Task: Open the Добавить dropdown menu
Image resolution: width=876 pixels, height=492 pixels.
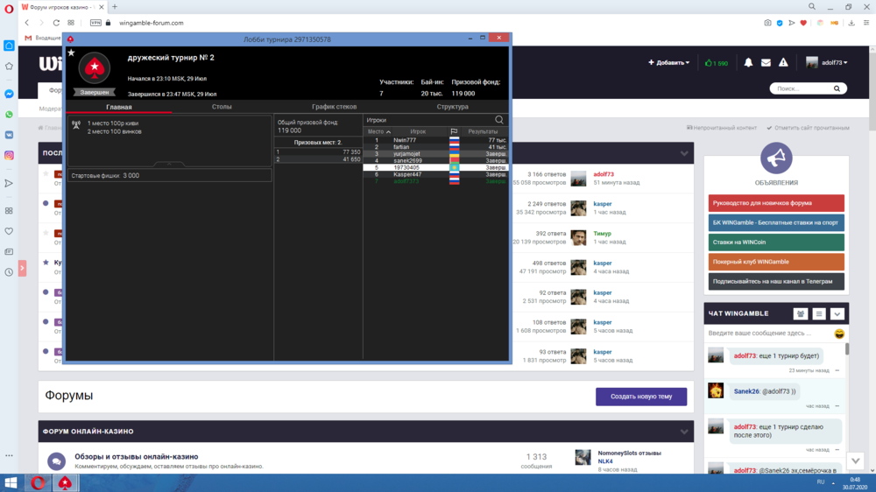Action: (668, 63)
